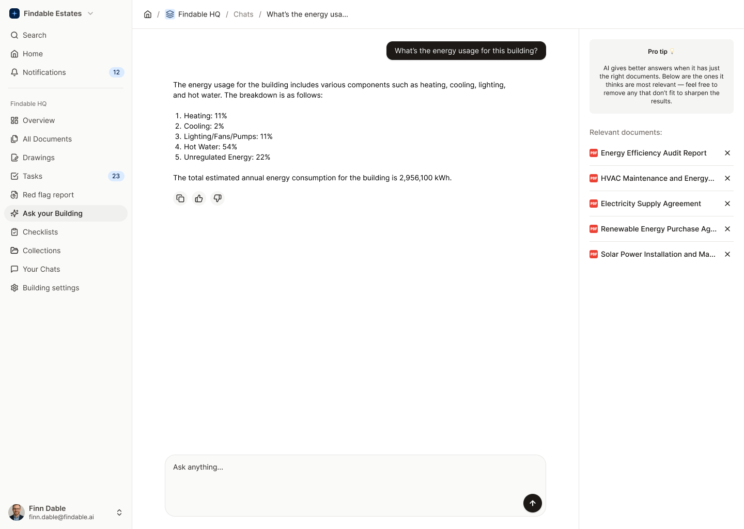Open Solar Power Installation document
This screenshot has height=529, width=744.
(658, 254)
